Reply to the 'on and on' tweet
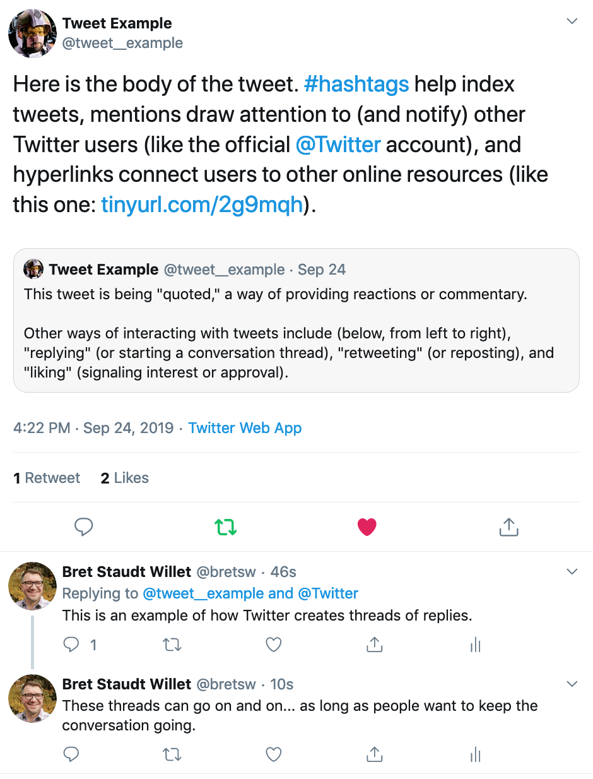Screen dimensions: 593x779 [72, 754]
